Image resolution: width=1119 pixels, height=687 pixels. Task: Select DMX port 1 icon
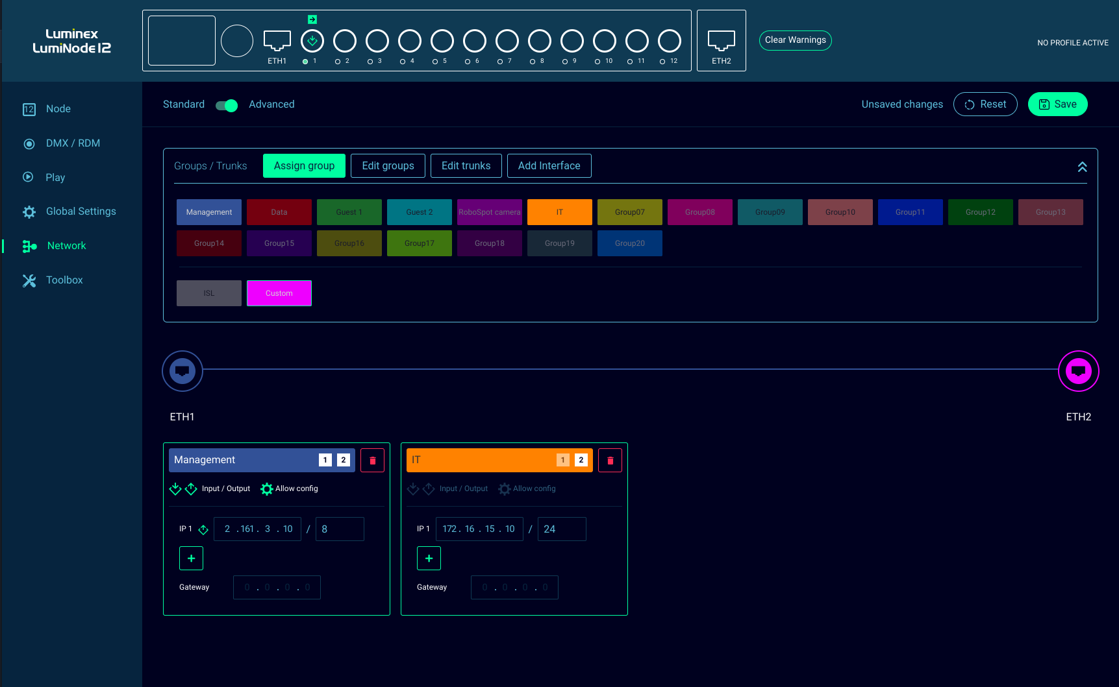pos(312,41)
